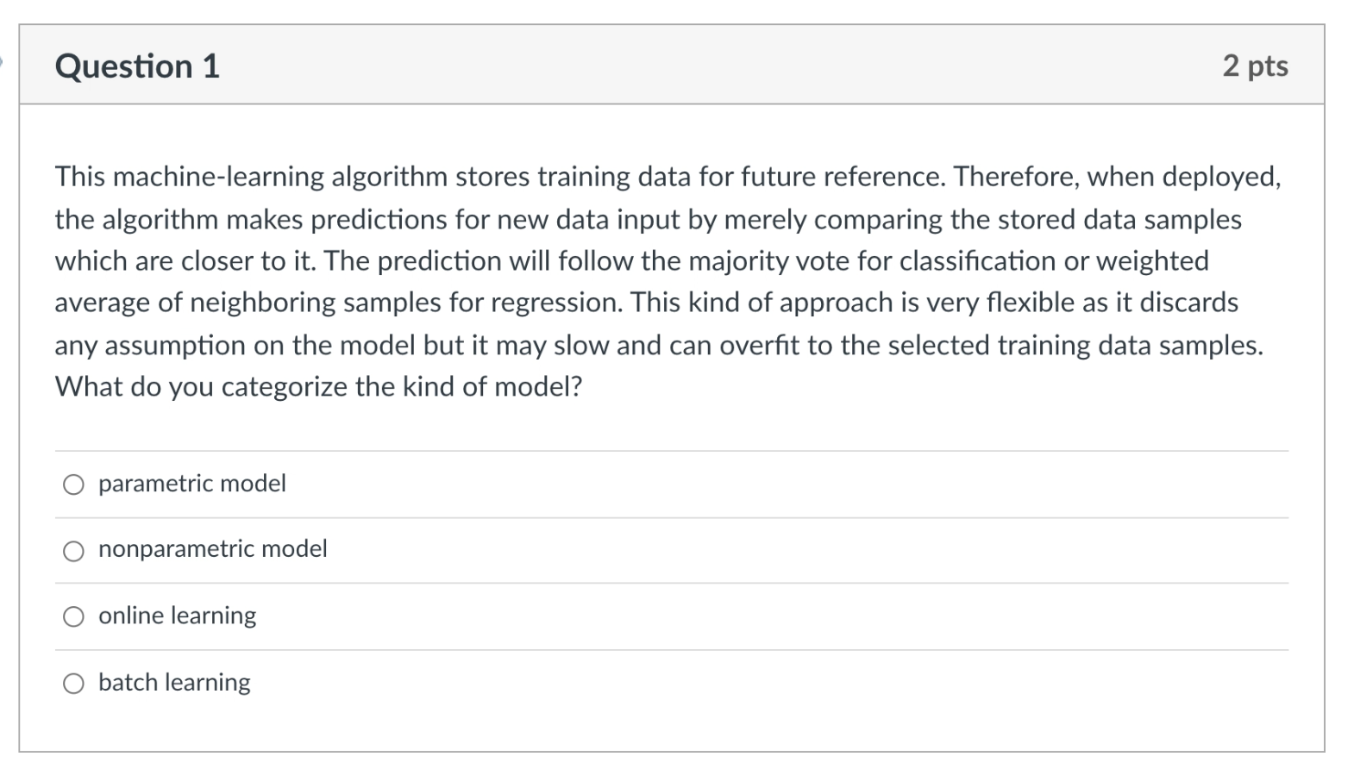
Task: Click the "Question 1" title text
Action: click(x=136, y=65)
